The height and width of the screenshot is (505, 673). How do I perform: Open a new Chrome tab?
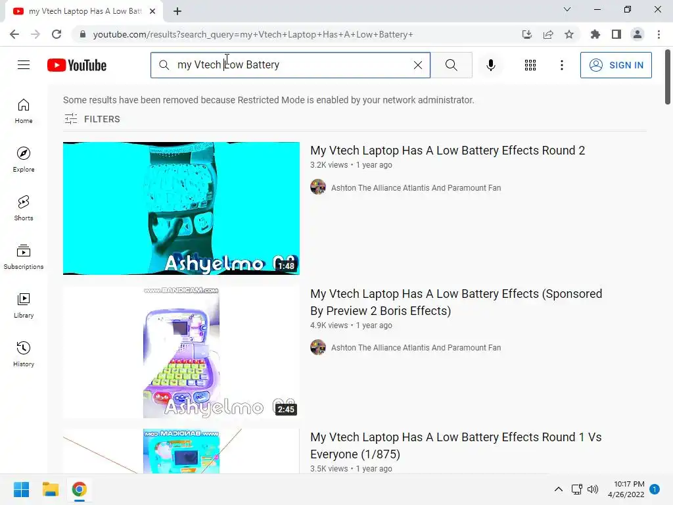(x=177, y=12)
